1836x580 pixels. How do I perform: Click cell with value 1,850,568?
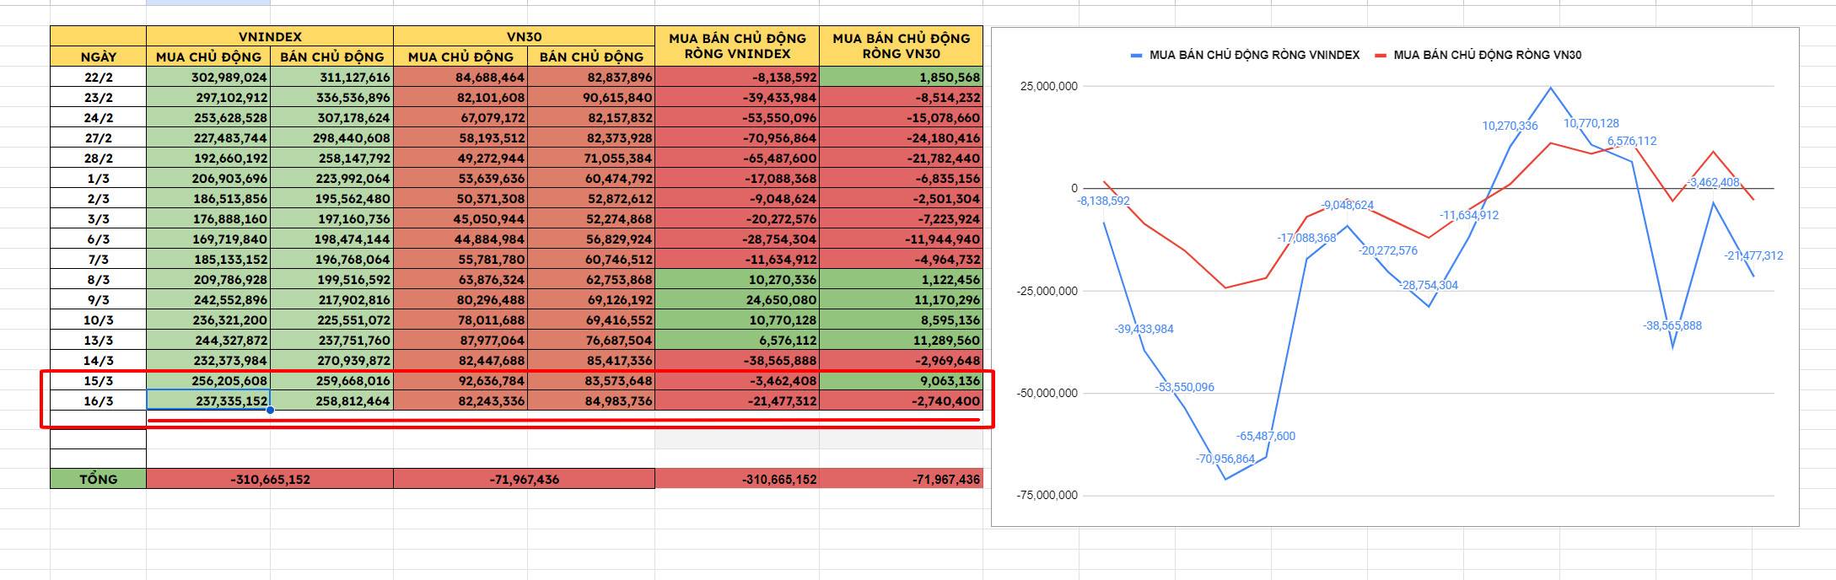coord(901,77)
